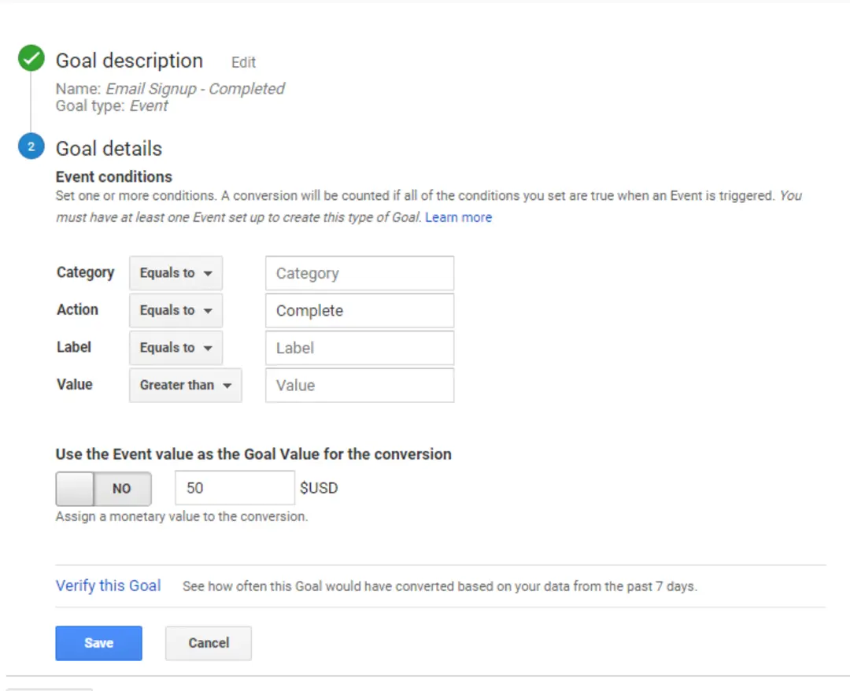Click the green checkmark Goal description step icon
The height and width of the screenshot is (691, 850).
(x=31, y=58)
